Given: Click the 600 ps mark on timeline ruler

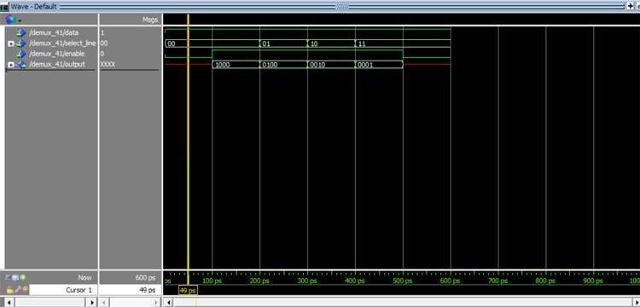Looking at the screenshot, I should point(451,281).
